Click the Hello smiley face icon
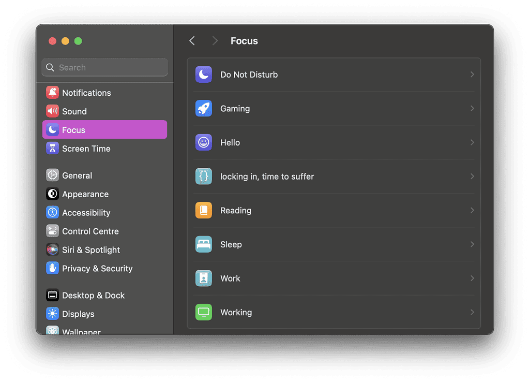529x382 pixels. pyautogui.click(x=203, y=142)
